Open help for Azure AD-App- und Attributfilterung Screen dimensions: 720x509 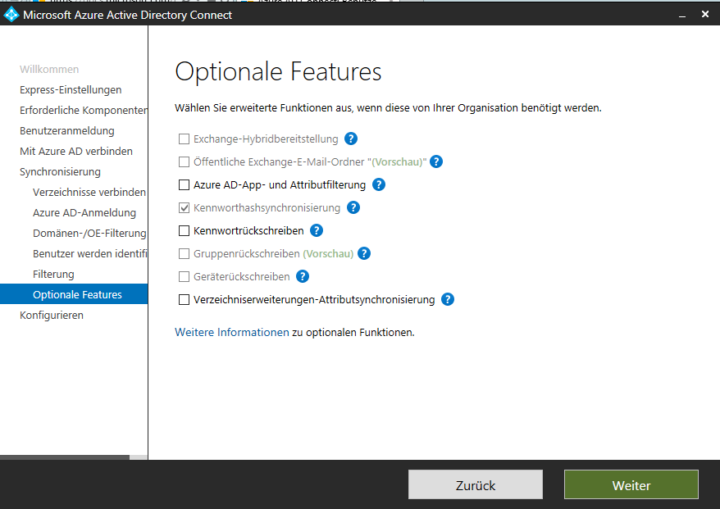click(379, 184)
